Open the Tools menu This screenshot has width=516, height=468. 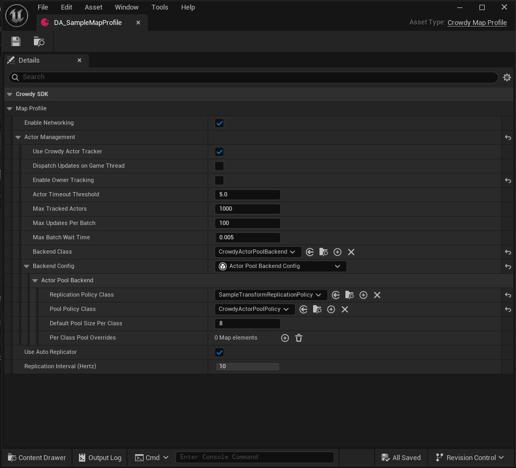coord(159,7)
